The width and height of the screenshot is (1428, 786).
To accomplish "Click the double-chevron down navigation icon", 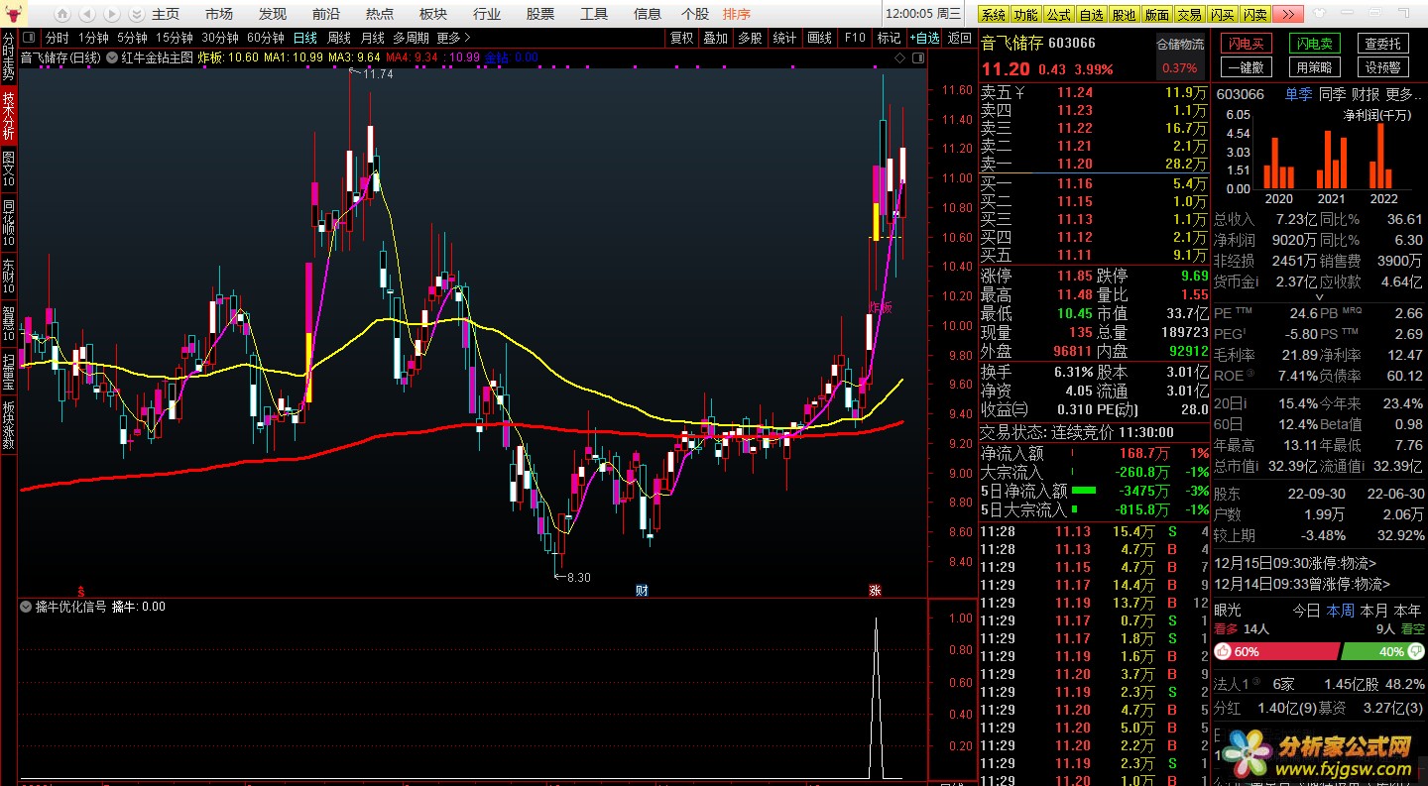I will click(135, 14).
